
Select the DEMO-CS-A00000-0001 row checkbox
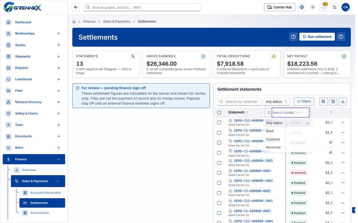pos(219,213)
